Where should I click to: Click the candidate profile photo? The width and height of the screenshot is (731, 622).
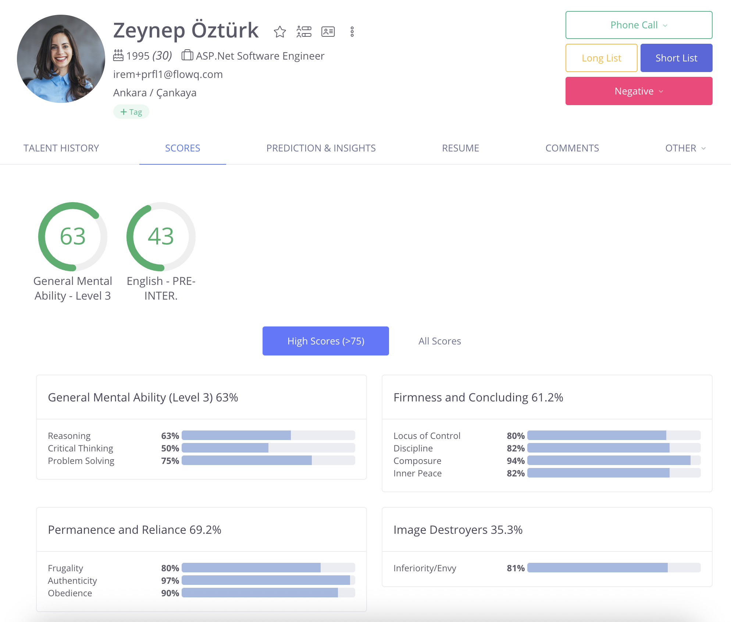[x=61, y=59]
